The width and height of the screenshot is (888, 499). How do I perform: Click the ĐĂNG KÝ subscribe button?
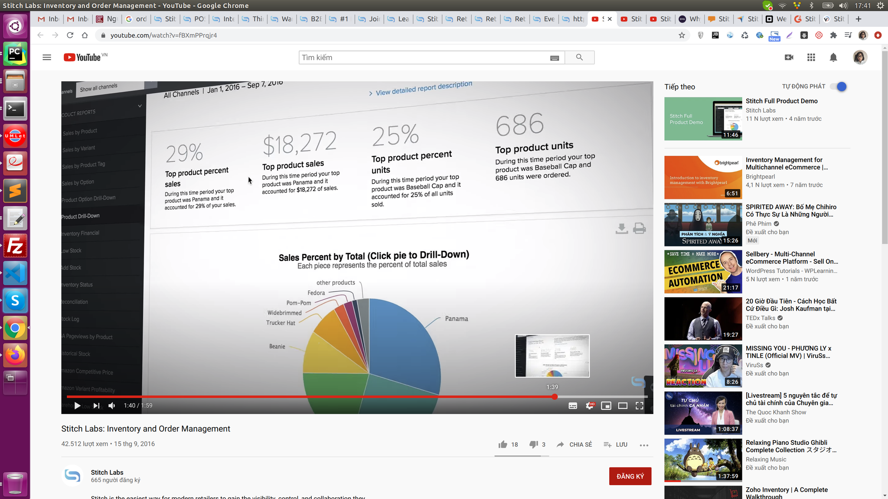(x=630, y=476)
